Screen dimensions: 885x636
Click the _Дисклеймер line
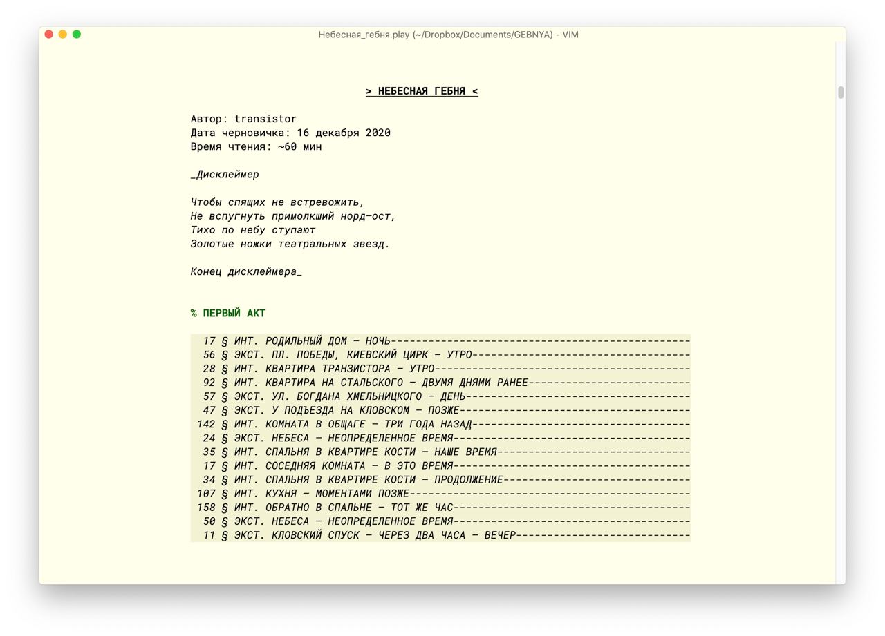pos(225,174)
